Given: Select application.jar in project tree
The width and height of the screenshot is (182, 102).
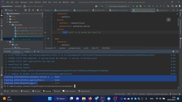Looking at the screenshot, I should coord(22,28).
